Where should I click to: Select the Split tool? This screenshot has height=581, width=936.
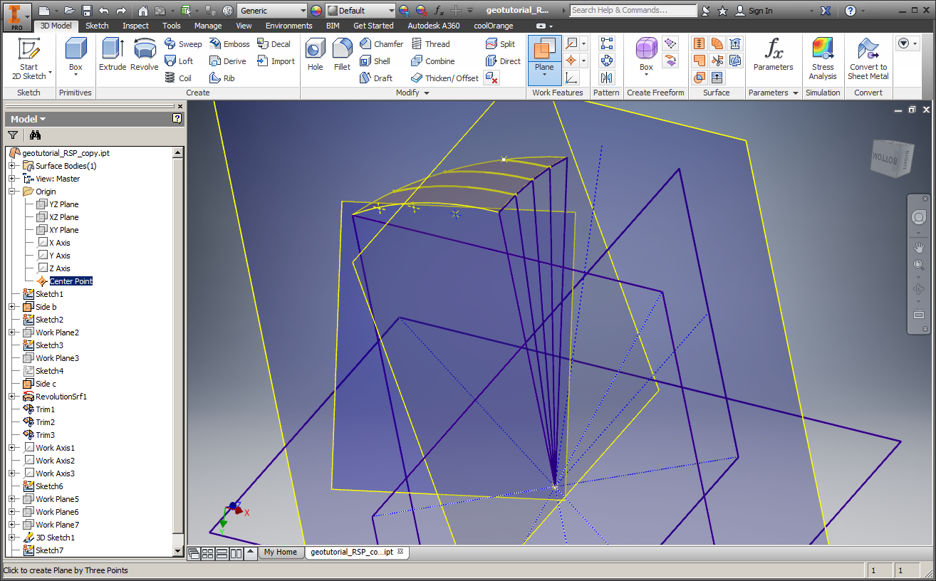(x=500, y=44)
